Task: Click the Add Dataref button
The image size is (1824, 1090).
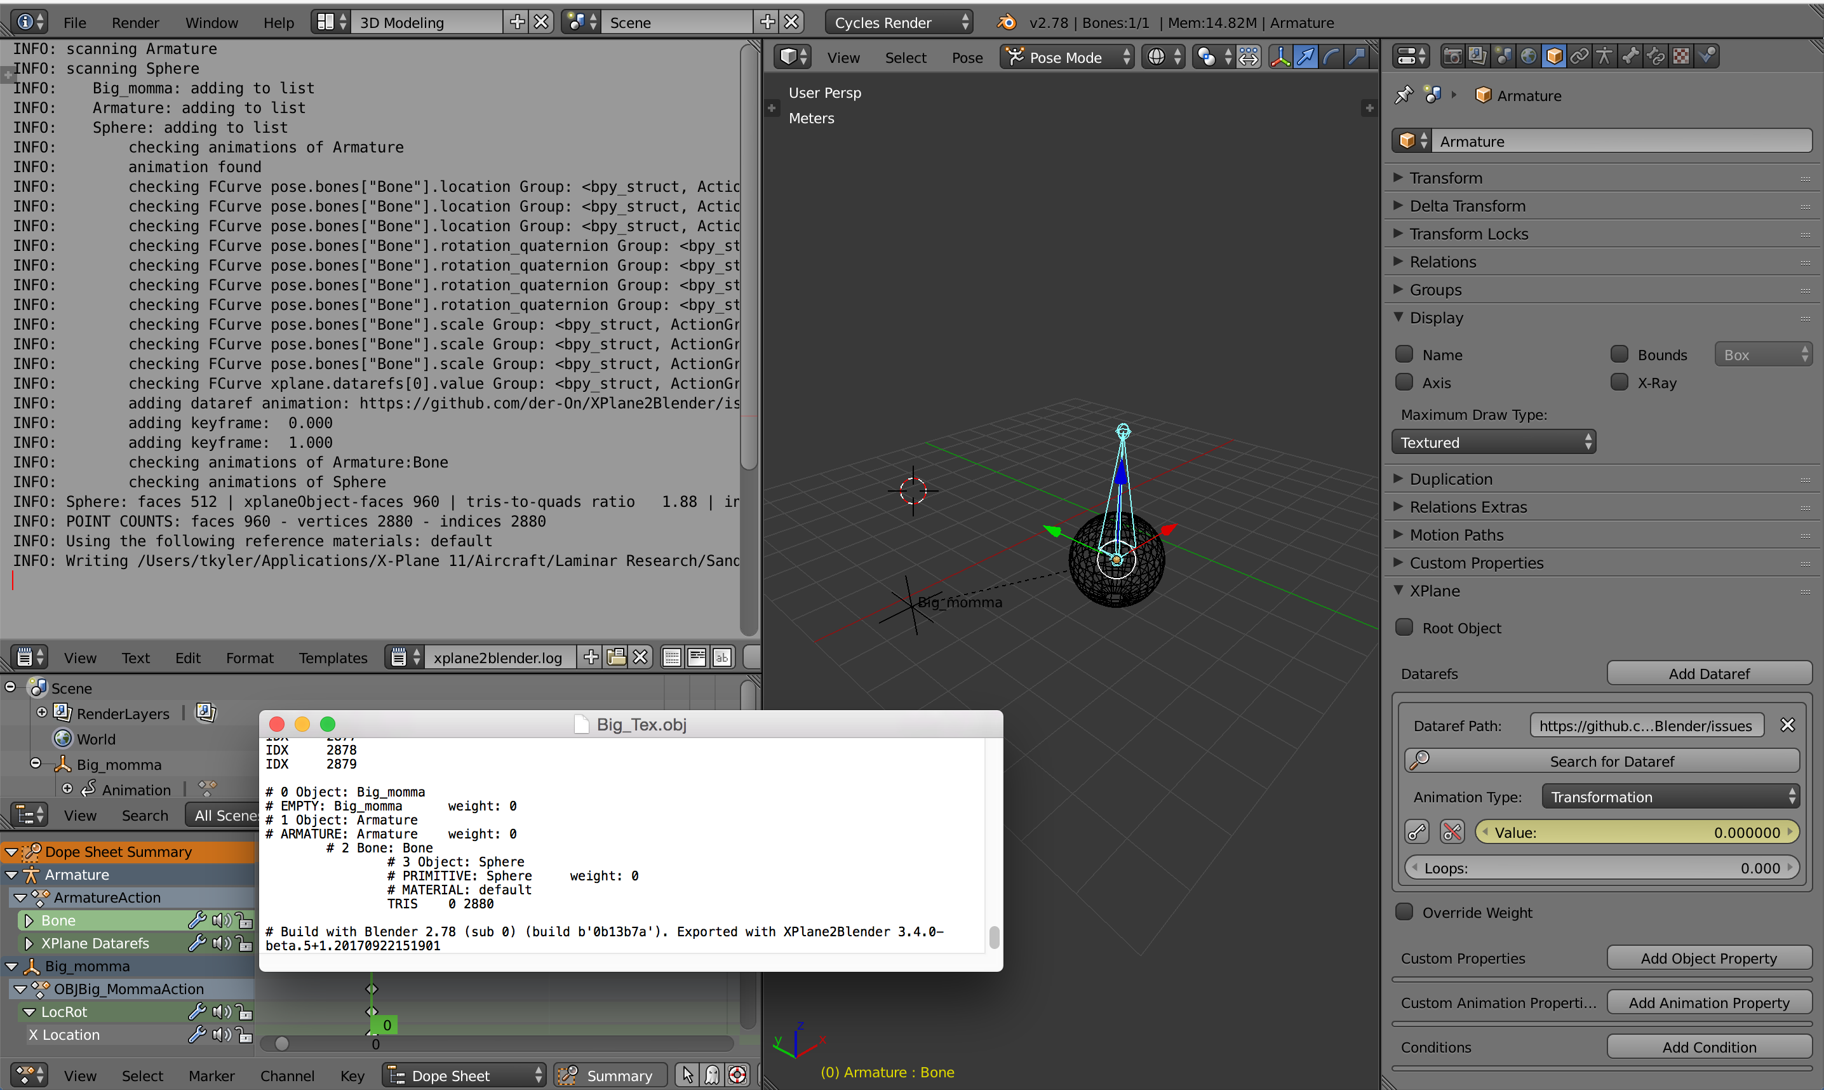Action: click(x=1710, y=673)
